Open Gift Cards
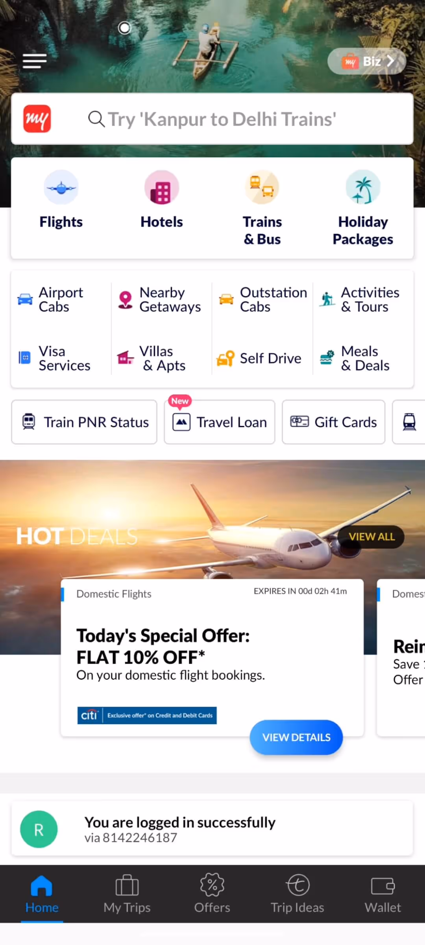The image size is (425, 945). click(x=334, y=422)
